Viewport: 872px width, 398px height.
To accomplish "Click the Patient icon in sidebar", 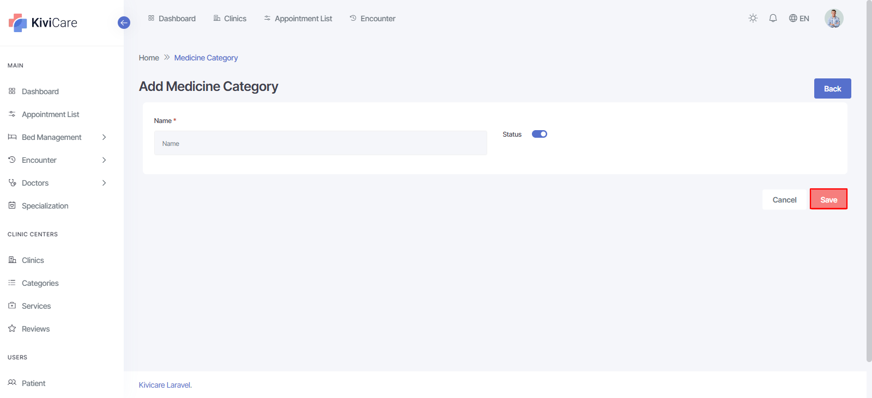I will (x=12, y=383).
